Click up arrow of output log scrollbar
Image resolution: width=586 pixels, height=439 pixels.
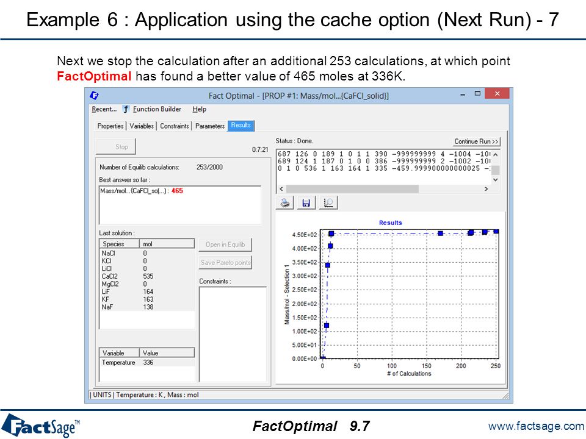(x=495, y=154)
